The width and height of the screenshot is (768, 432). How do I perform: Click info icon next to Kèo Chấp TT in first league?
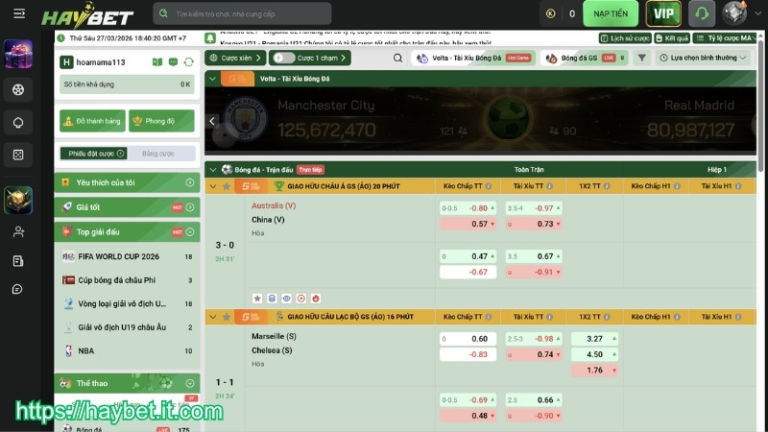point(489,186)
